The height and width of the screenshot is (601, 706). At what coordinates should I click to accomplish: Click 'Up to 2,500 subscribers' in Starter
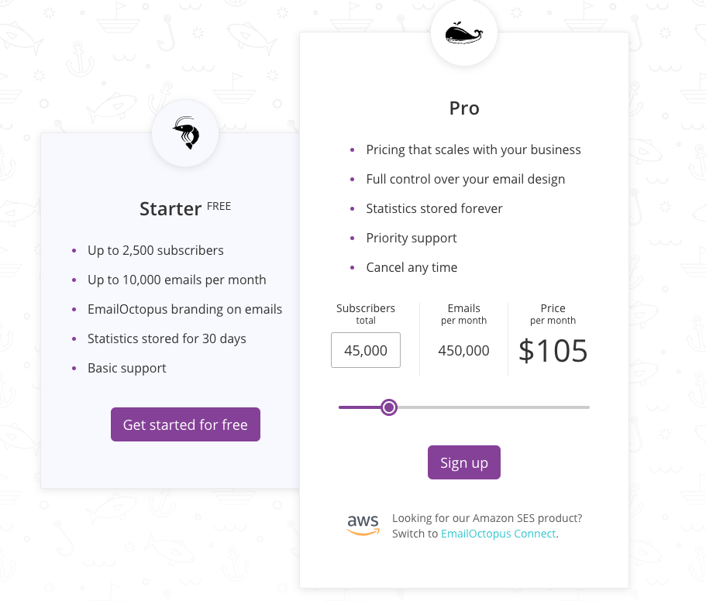click(155, 250)
